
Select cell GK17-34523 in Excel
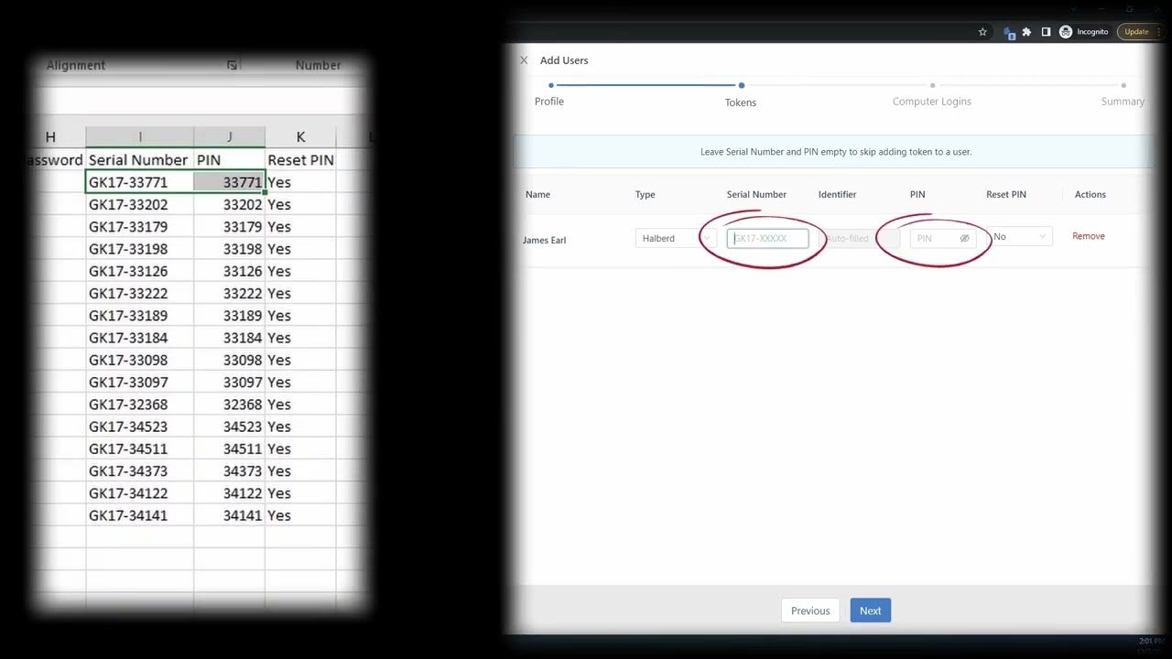pyautogui.click(x=140, y=427)
